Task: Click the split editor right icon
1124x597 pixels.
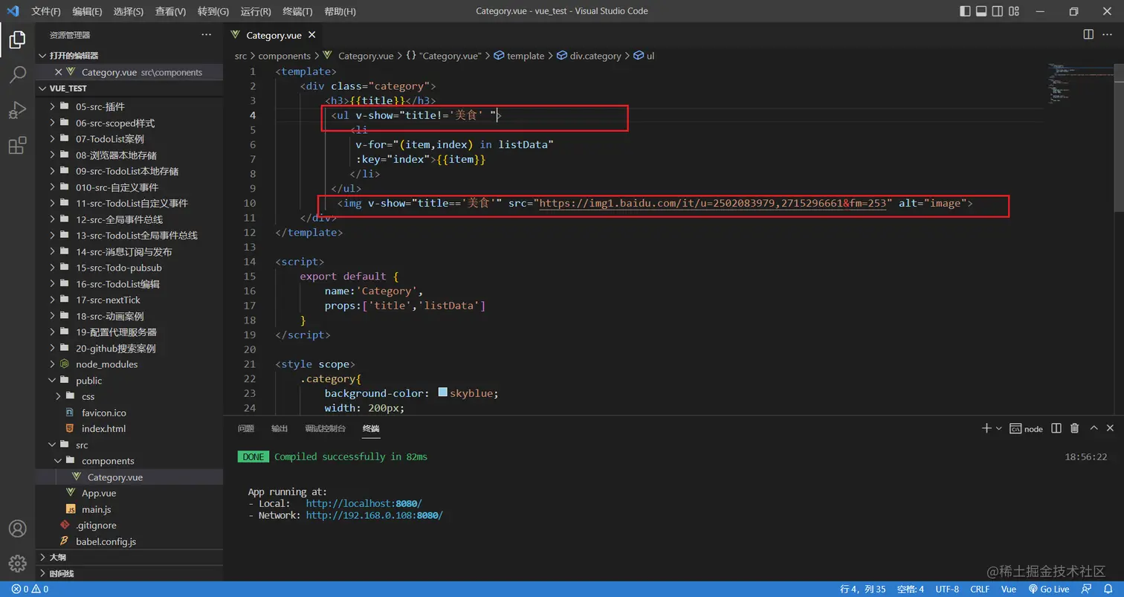Action: (x=1088, y=34)
